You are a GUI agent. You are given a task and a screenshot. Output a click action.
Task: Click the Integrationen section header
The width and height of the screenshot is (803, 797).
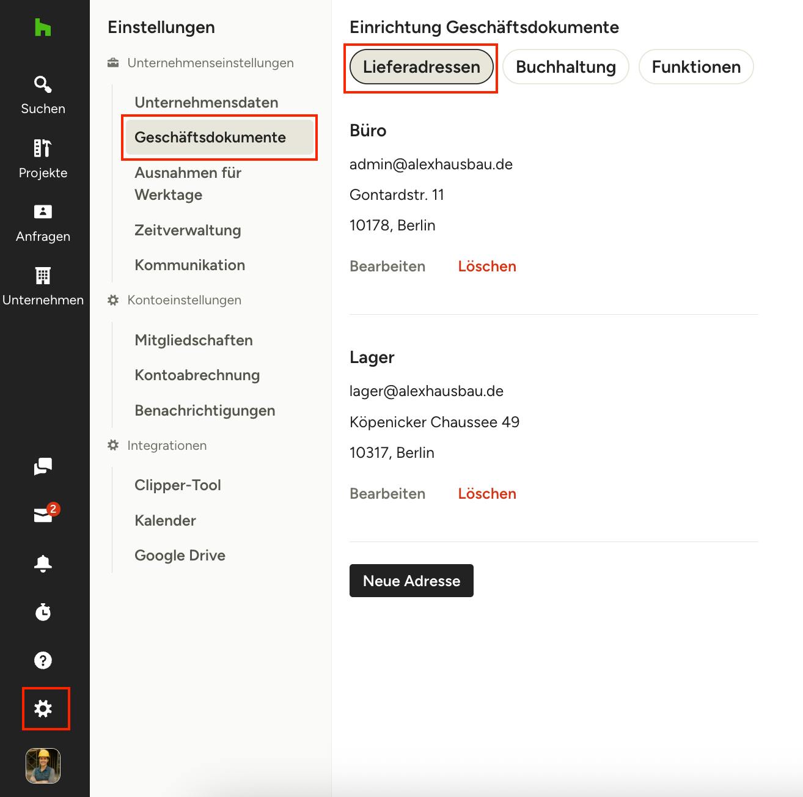(167, 446)
